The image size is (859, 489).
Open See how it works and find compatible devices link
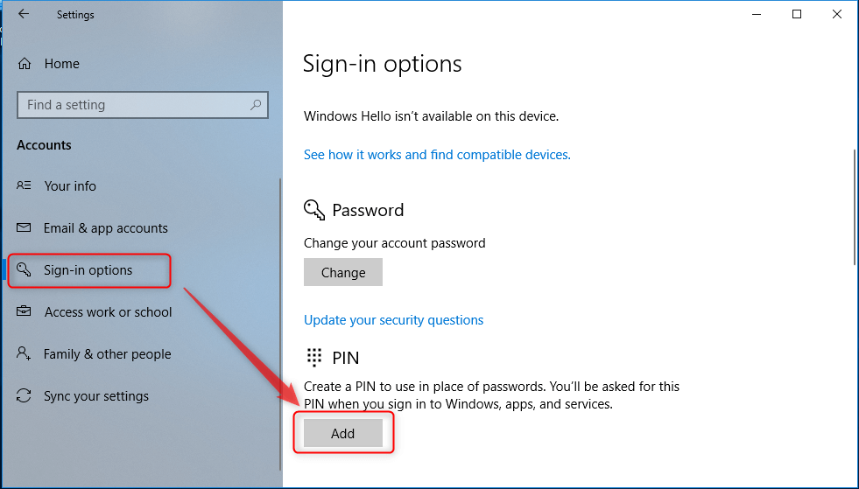pyautogui.click(x=437, y=155)
